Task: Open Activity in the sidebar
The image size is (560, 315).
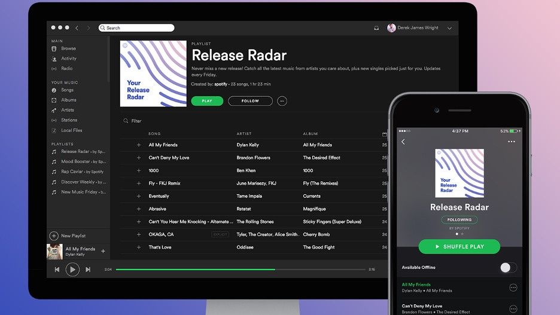Action: tap(69, 59)
